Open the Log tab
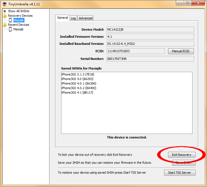207x187 pixels. tap(73, 18)
